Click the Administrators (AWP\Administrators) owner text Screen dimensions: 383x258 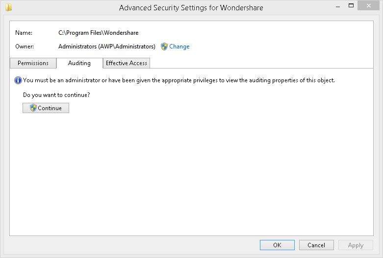pyautogui.click(x=106, y=47)
